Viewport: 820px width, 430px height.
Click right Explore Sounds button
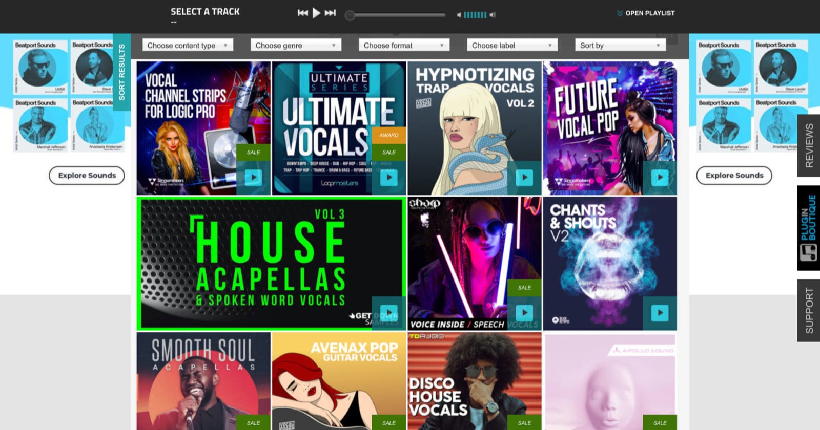(734, 175)
